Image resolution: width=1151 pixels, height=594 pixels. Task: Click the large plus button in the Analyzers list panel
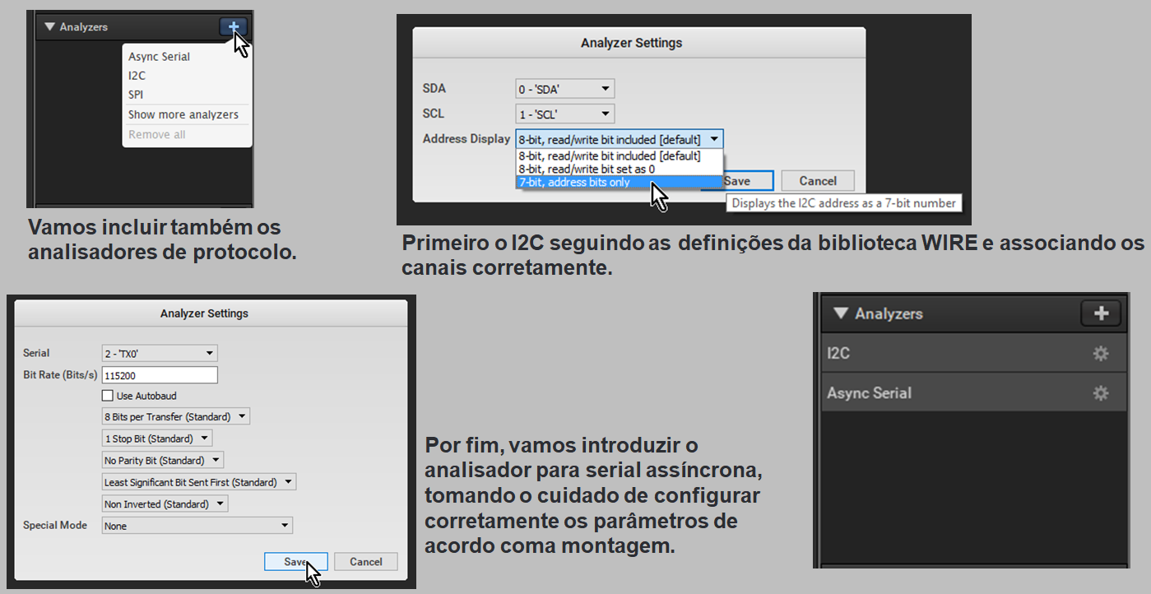point(1102,313)
